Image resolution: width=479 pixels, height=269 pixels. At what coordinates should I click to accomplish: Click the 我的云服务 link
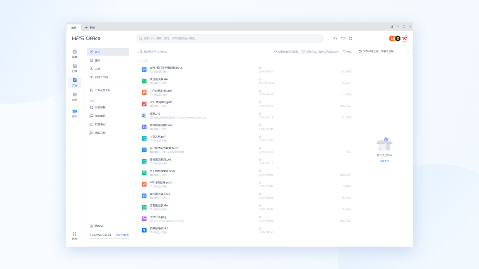(x=122, y=235)
